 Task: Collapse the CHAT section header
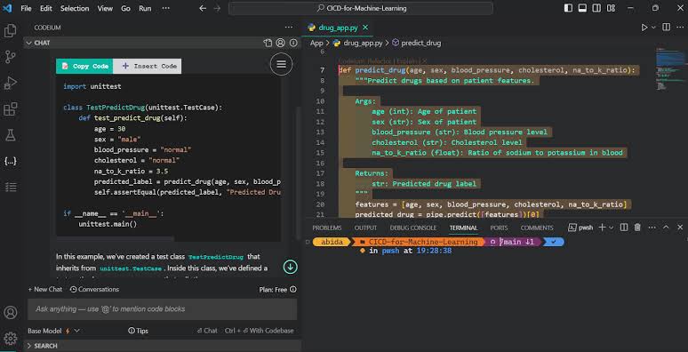[x=38, y=43]
